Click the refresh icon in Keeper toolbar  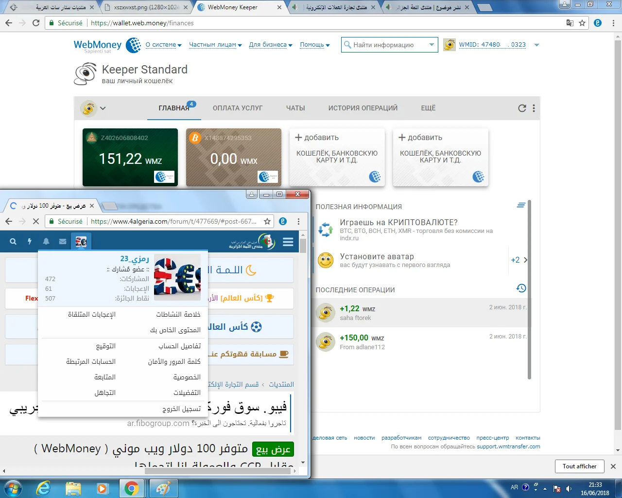tap(522, 108)
